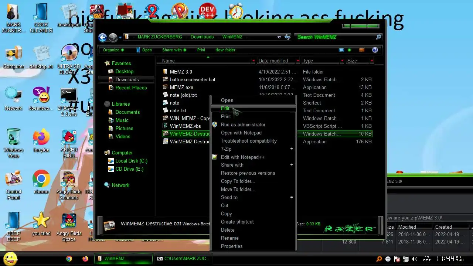Viewport: 473px width, 266px height.
Task: Open the Type column filter dropdown arrow
Action: (x=342, y=61)
